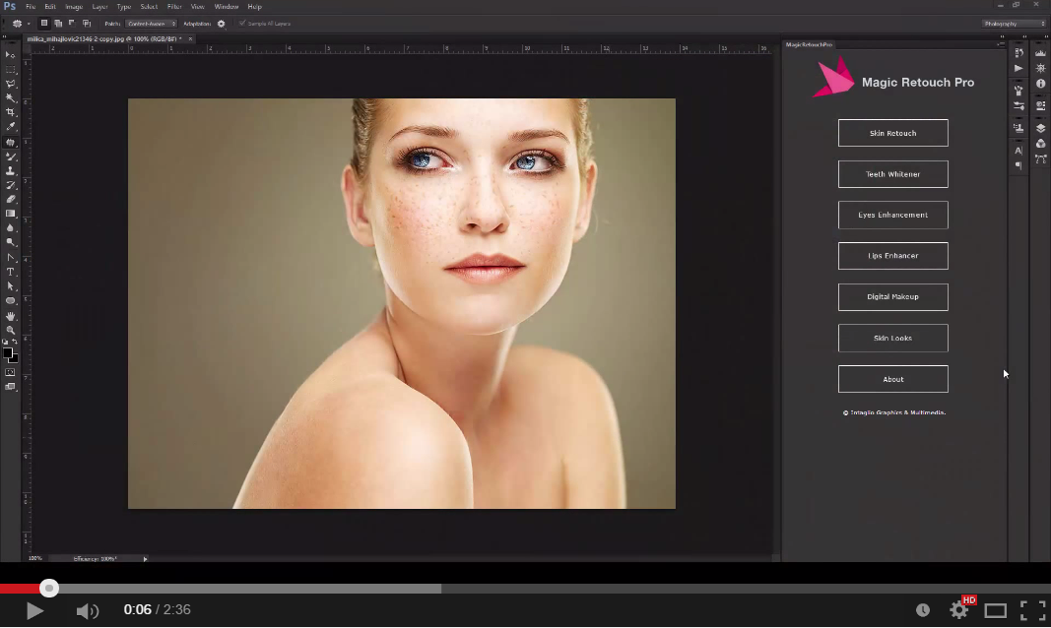The image size is (1051, 628).
Task: Click the Intaglio Graphics & Multimedia link
Action: [x=893, y=412]
